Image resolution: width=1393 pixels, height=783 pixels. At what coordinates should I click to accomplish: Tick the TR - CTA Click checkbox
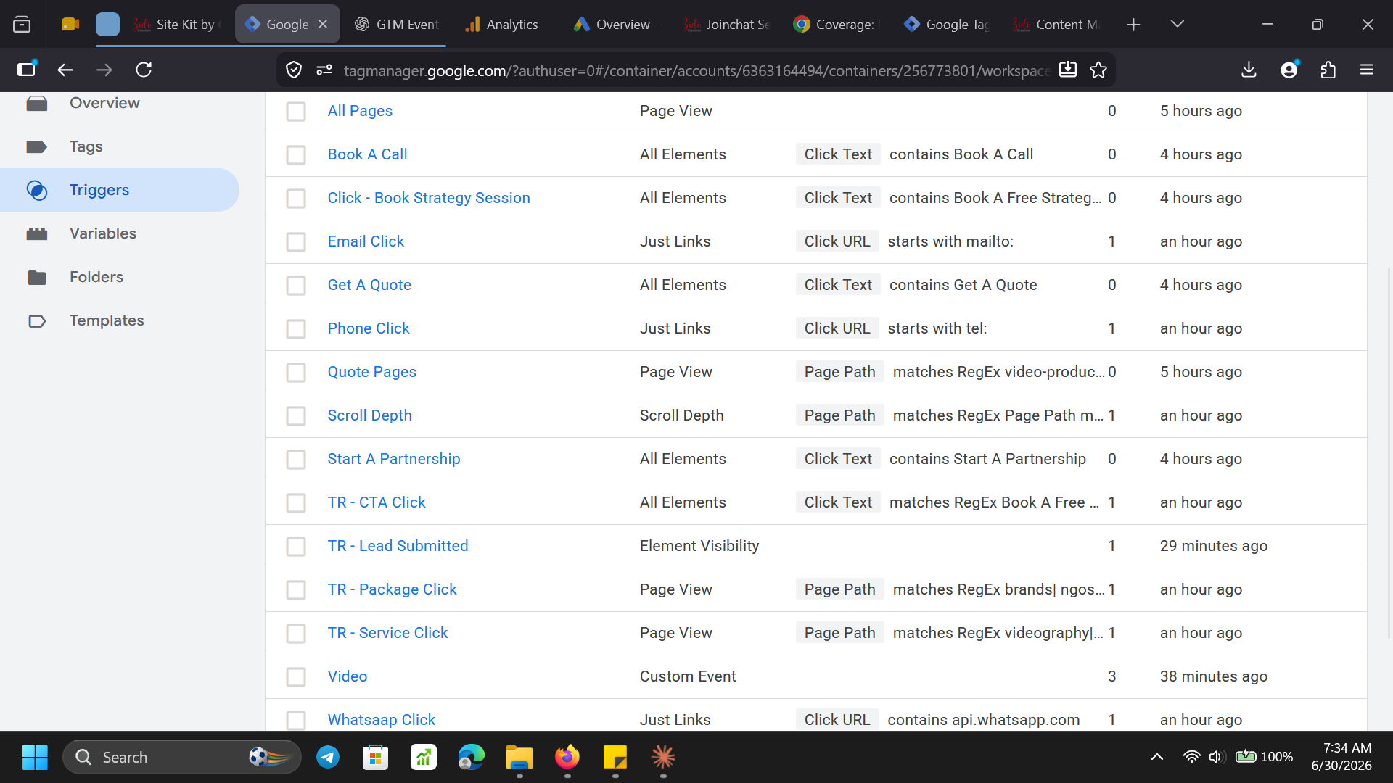tap(296, 503)
